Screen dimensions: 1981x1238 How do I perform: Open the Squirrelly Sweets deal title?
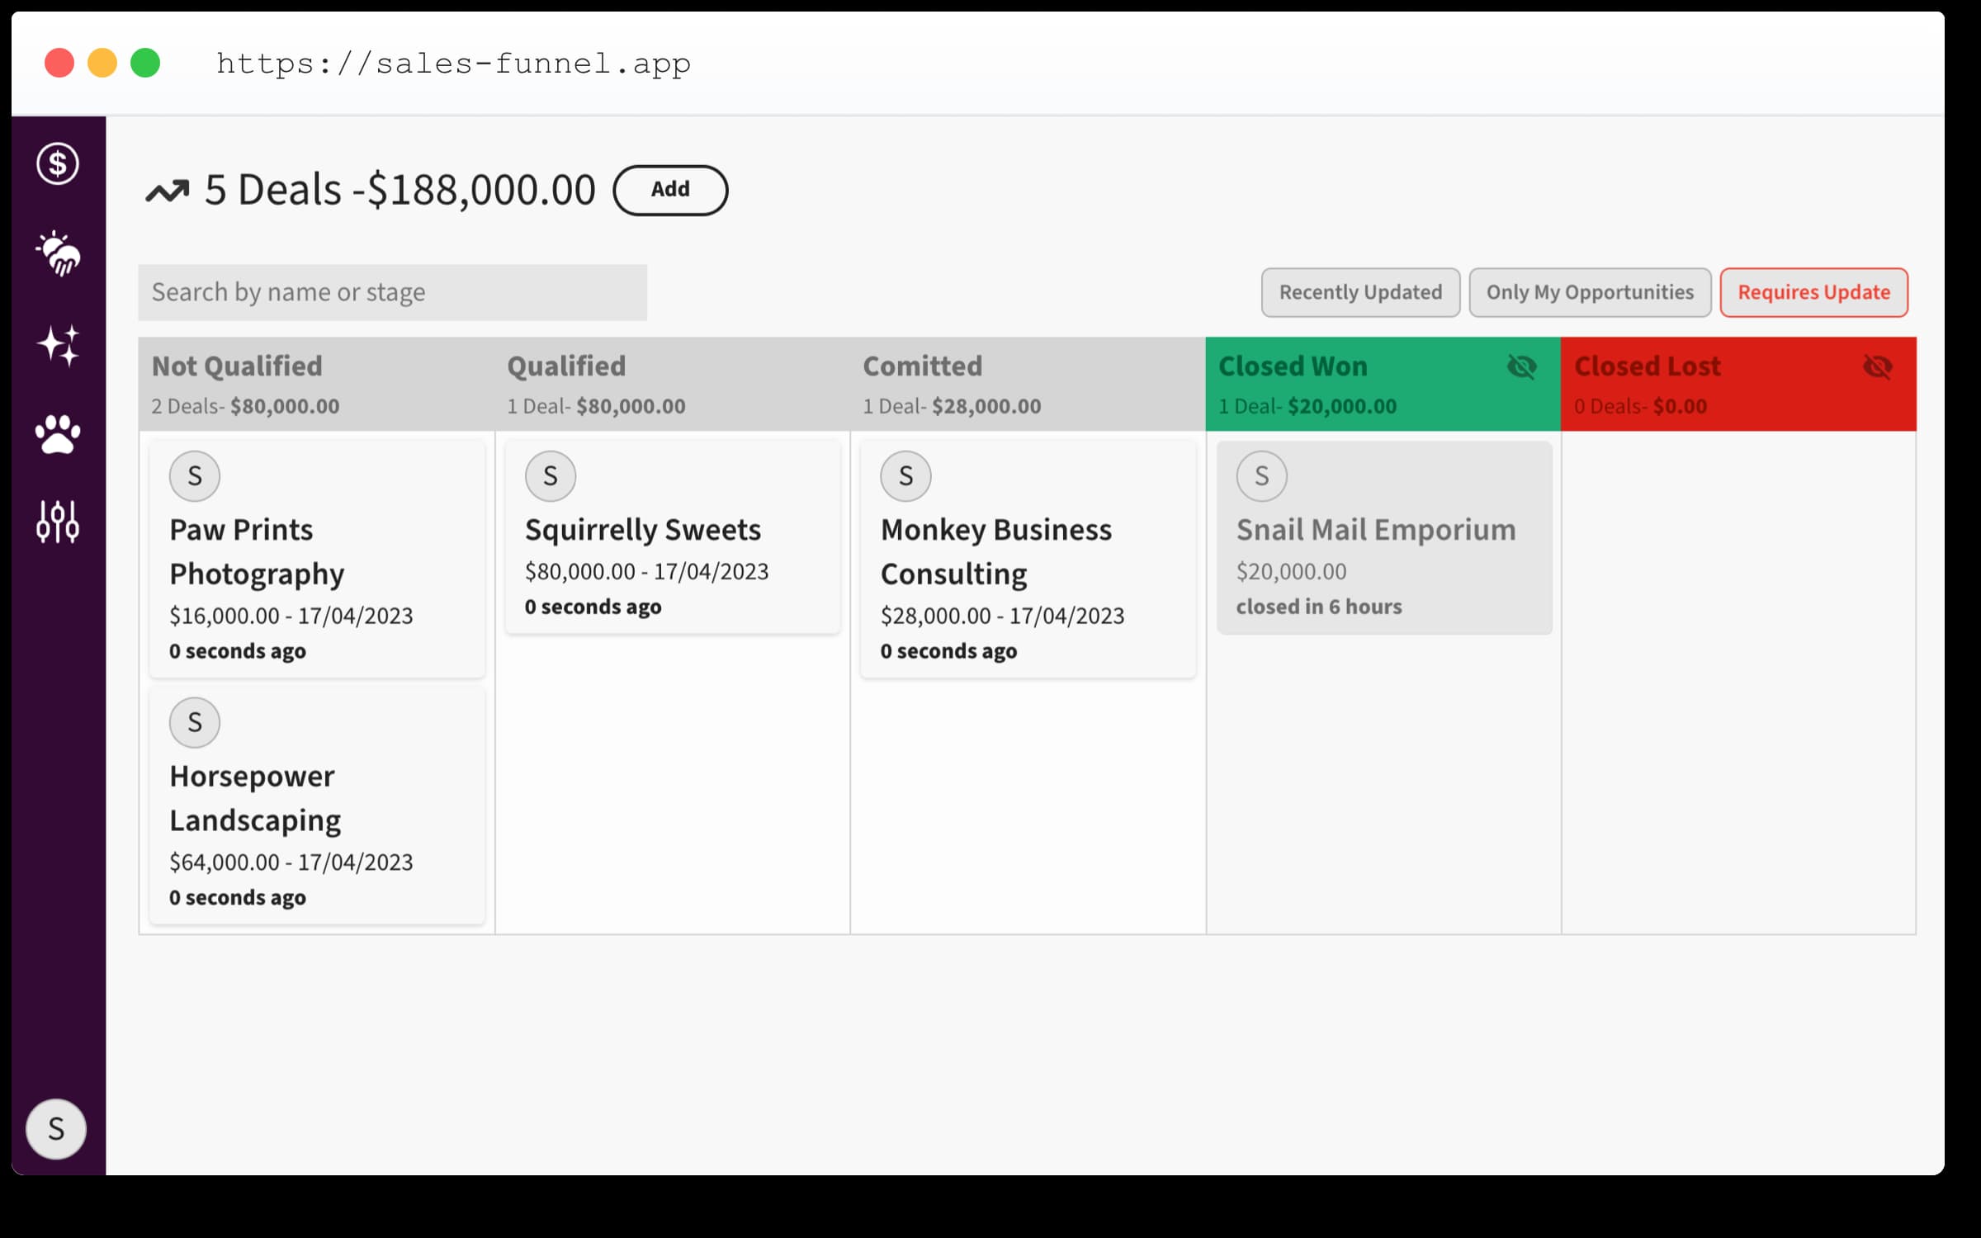coord(643,529)
